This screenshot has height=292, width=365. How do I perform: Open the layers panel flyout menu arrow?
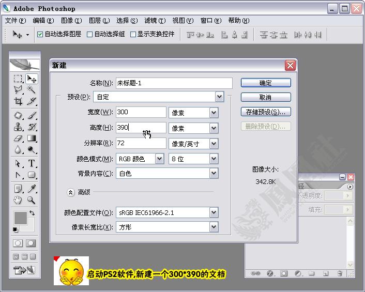350,187
